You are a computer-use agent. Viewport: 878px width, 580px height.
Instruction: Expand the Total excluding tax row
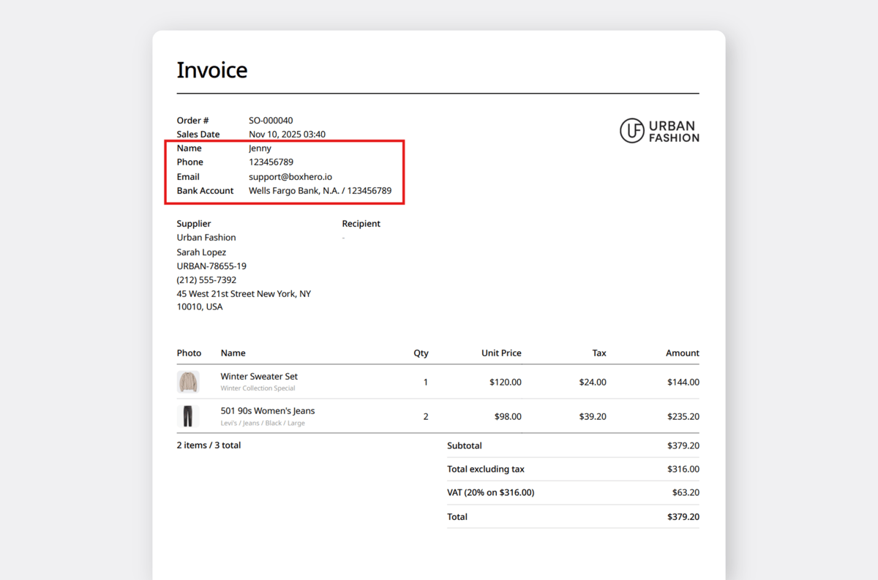coord(487,469)
